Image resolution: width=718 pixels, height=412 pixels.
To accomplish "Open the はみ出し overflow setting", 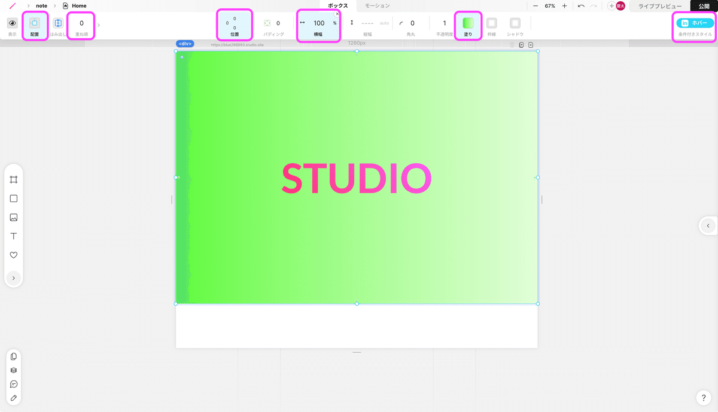I will pos(58,23).
